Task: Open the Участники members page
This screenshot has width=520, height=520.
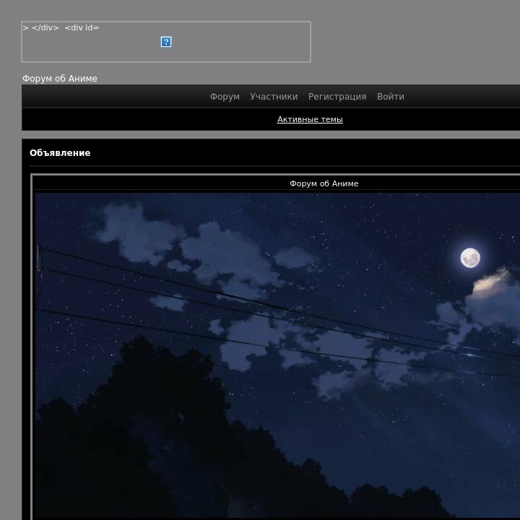Action: [274, 97]
